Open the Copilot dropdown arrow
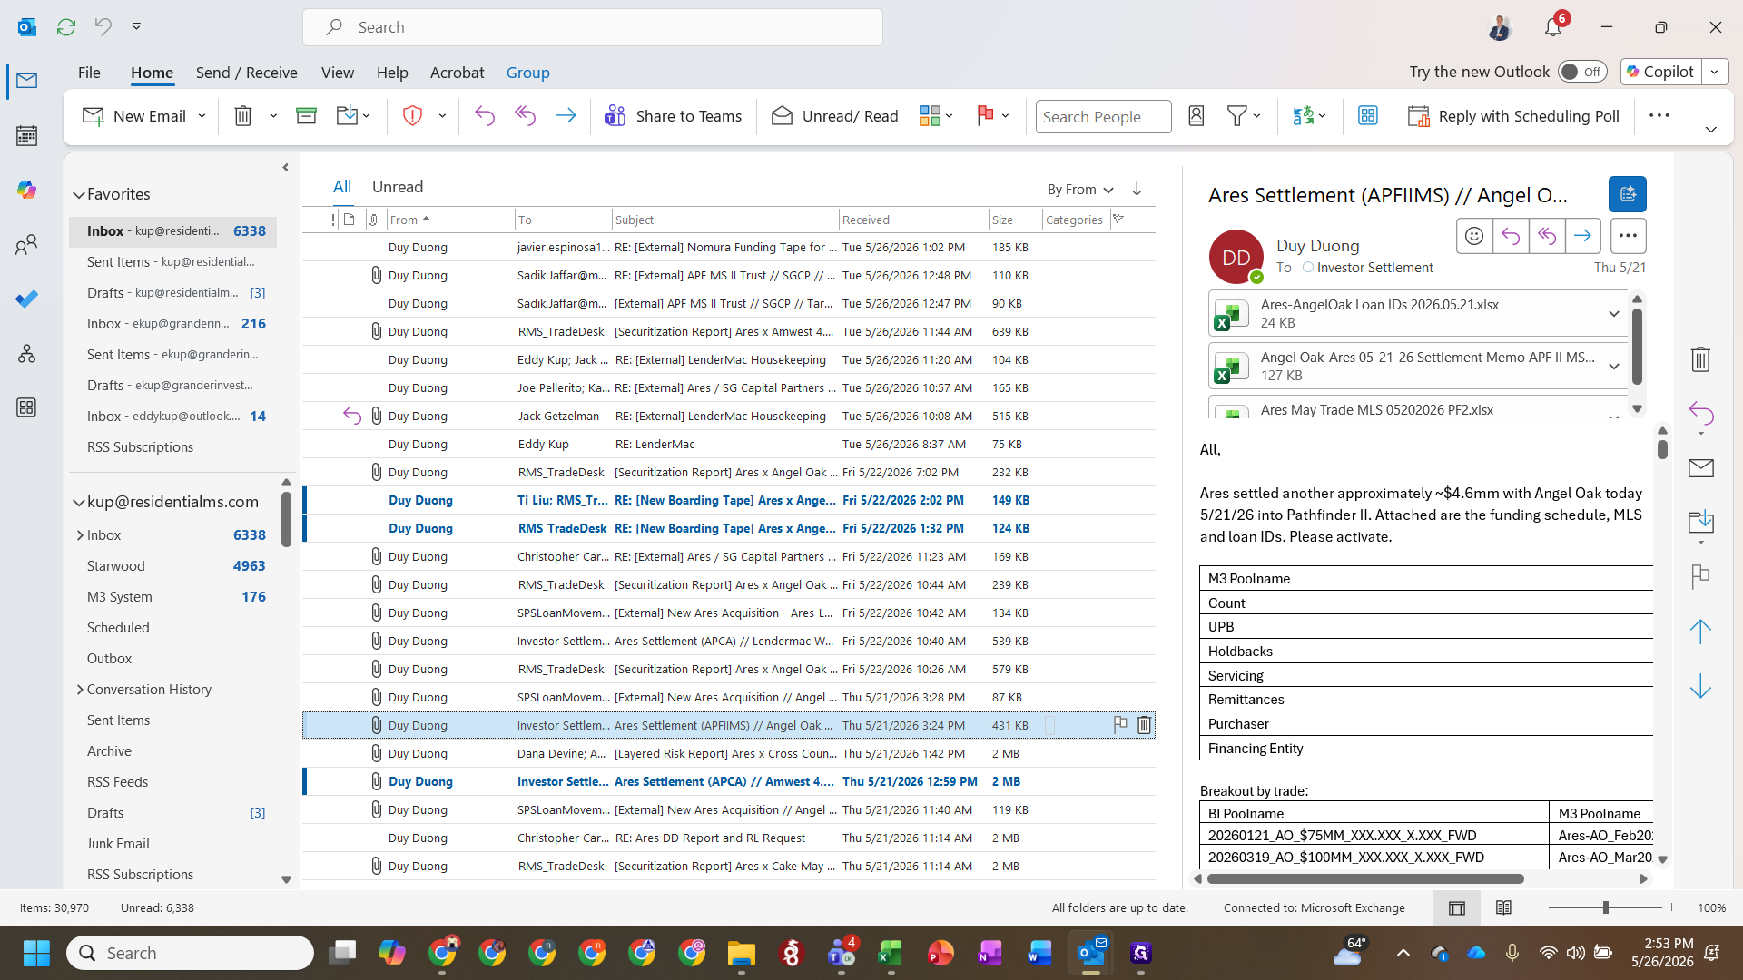The height and width of the screenshot is (980, 1743). [x=1715, y=72]
